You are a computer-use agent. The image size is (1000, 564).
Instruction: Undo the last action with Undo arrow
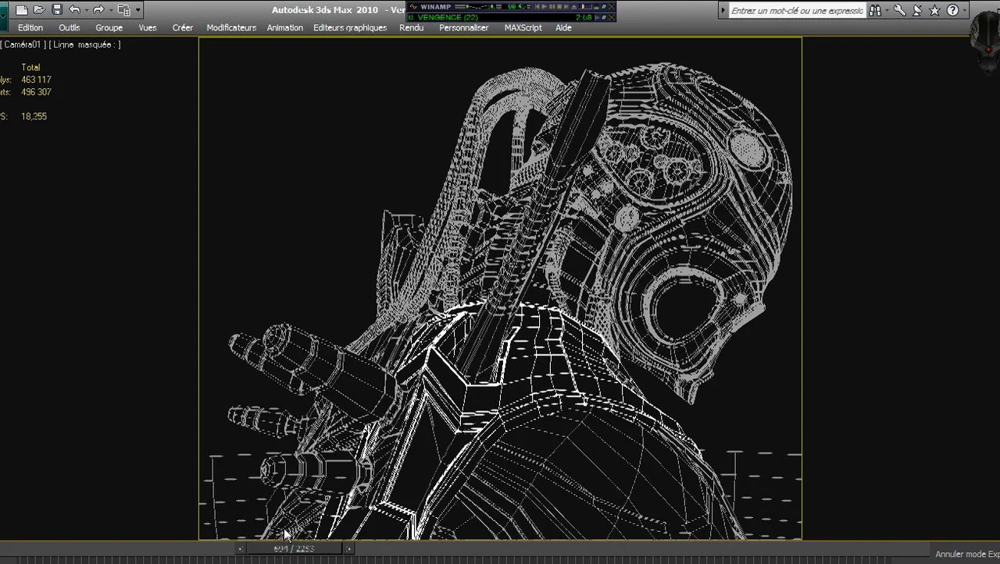point(75,9)
